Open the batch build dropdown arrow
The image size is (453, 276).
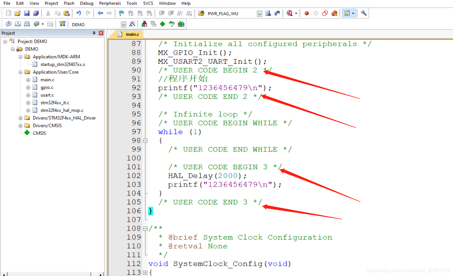tap(43, 24)
